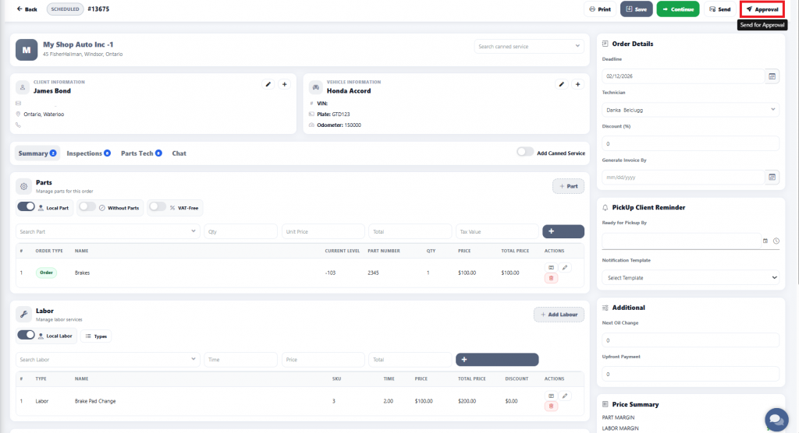Click the Send for Approval button
Screen dimensions: 799x433
tap(762, 9)
